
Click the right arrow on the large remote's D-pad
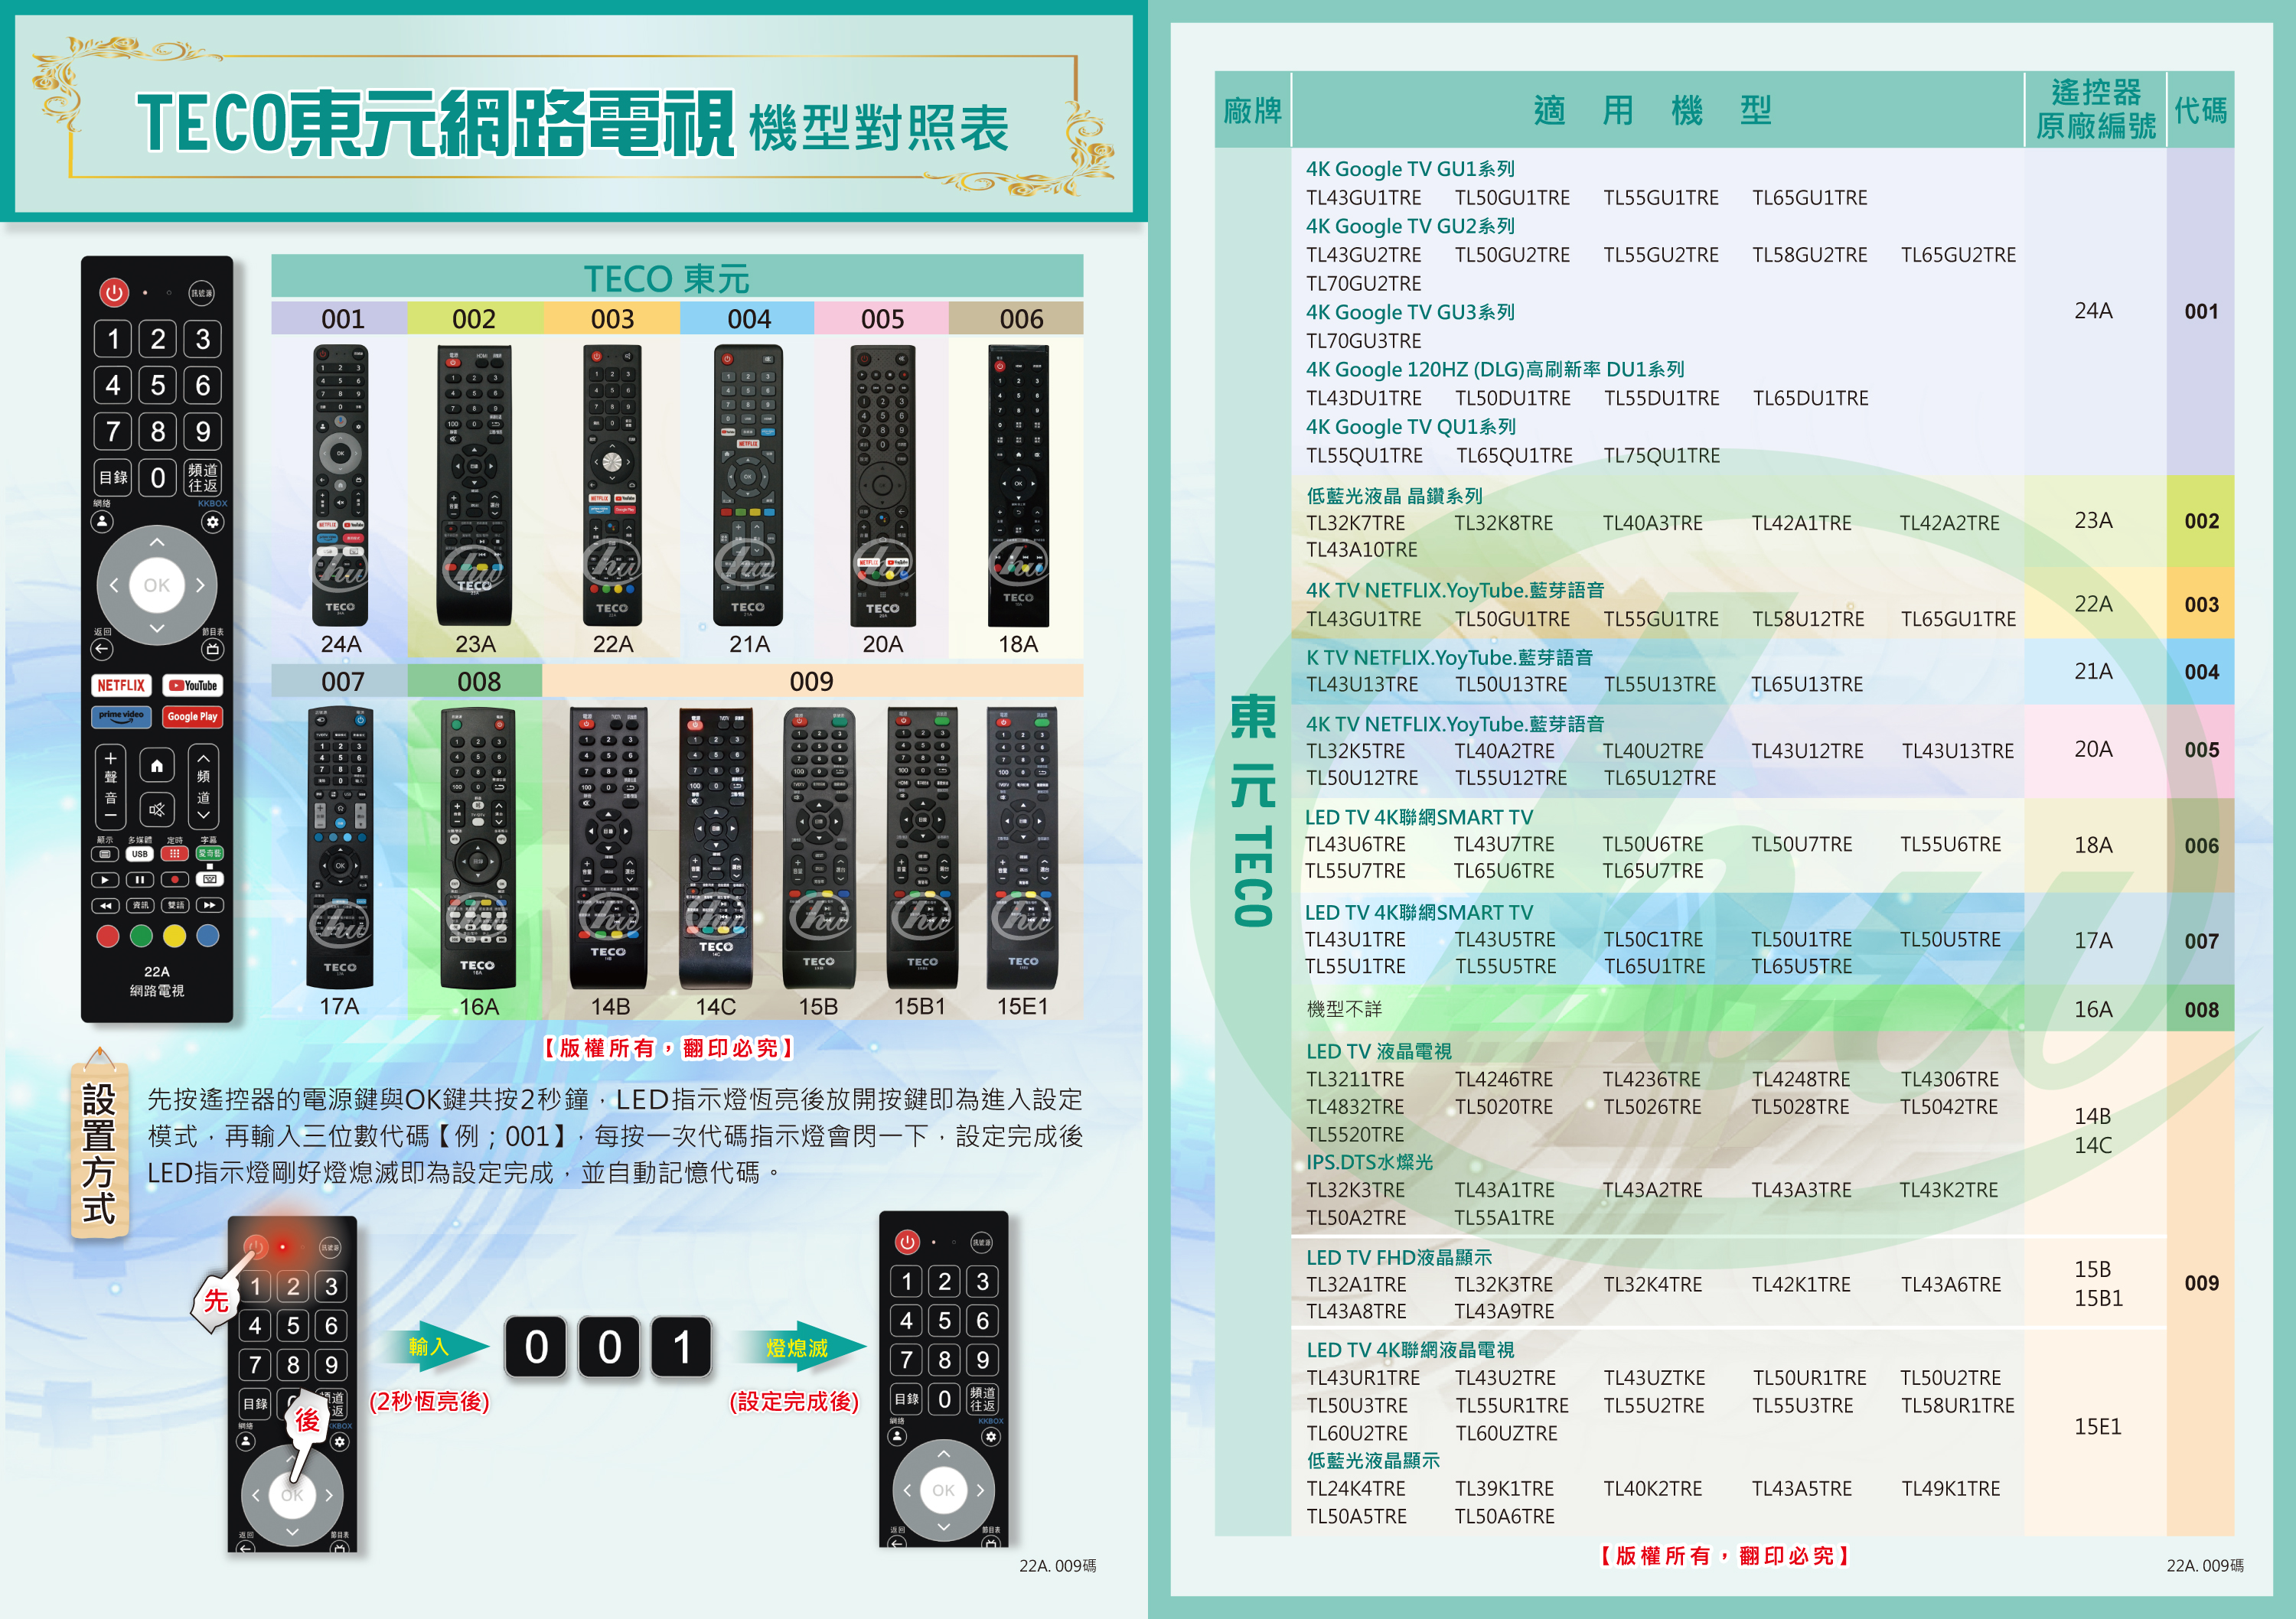click(200, 585)
